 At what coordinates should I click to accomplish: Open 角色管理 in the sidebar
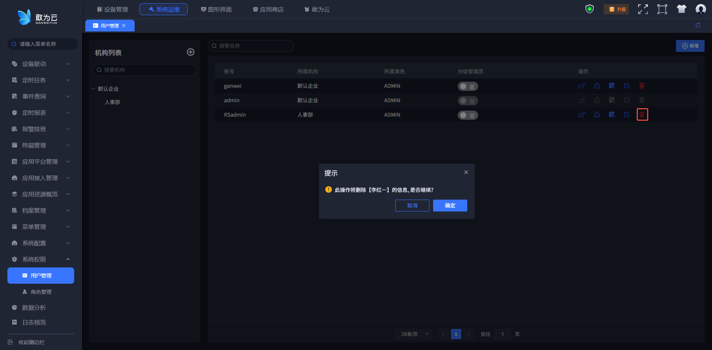41,292
